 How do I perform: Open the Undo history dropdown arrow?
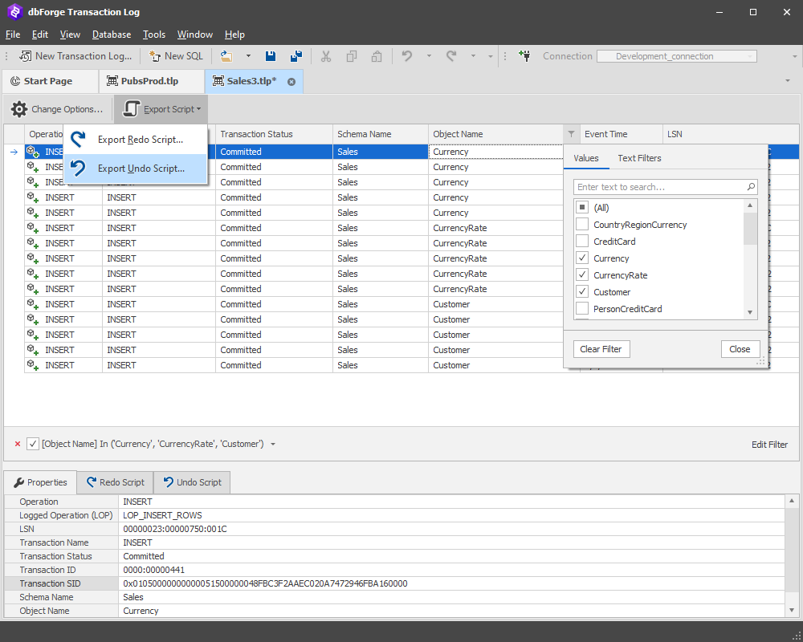click(x=429, y=56)
